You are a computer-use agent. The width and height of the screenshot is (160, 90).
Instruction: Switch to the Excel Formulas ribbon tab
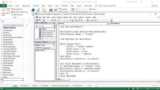click(x=36, y=6)
